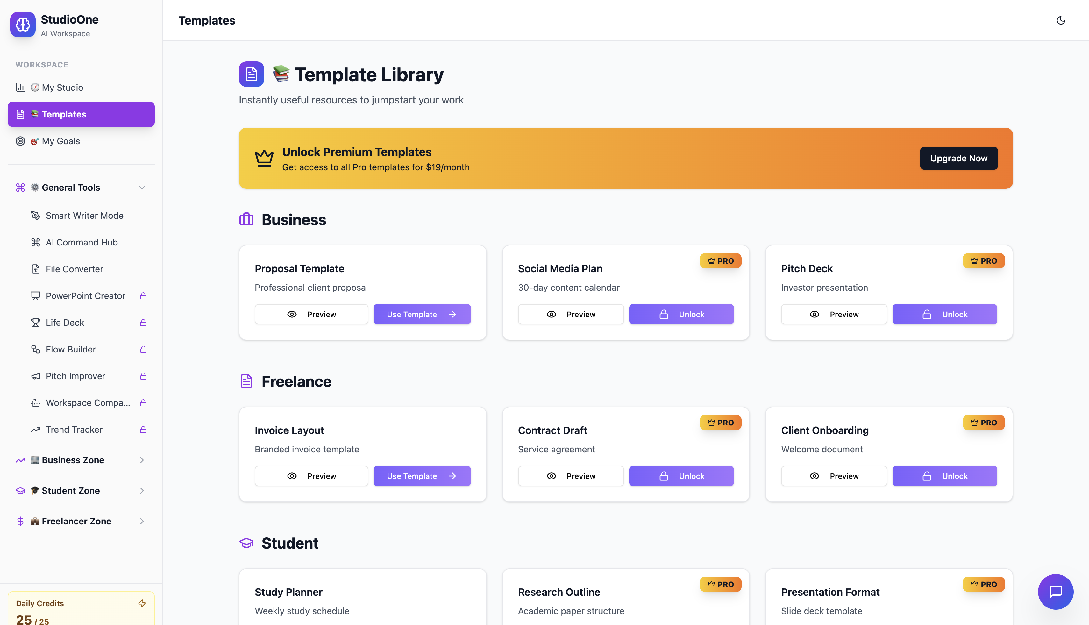
Task: Open the floating chat bubble icon
Action: click(x=1056, y=592)
